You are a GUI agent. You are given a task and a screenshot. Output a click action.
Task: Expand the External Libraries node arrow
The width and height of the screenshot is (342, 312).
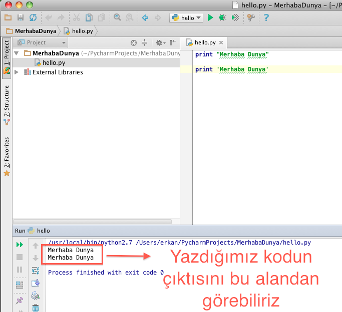click(x=17, y=72)
